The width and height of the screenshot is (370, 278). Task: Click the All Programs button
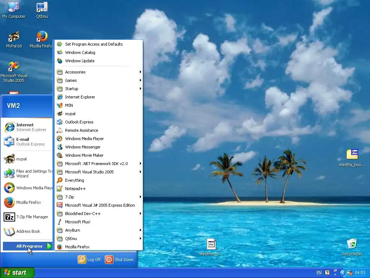[x=27, y=246]
